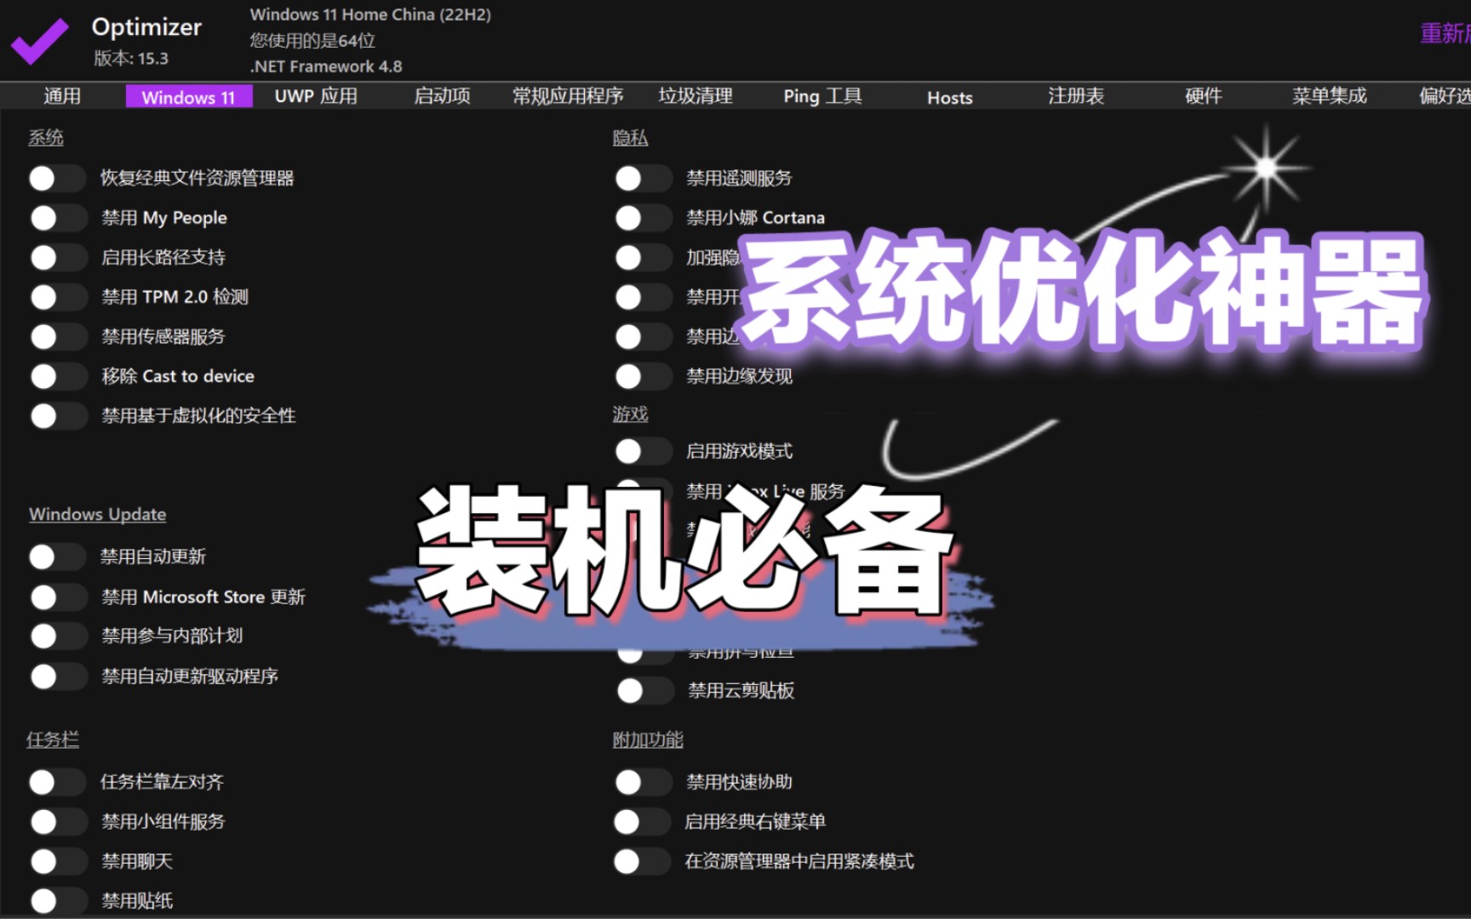The width and height of the screenshot is (1471, 919).
Task: Click the 系统 section heading
Action: pos(46,138)
